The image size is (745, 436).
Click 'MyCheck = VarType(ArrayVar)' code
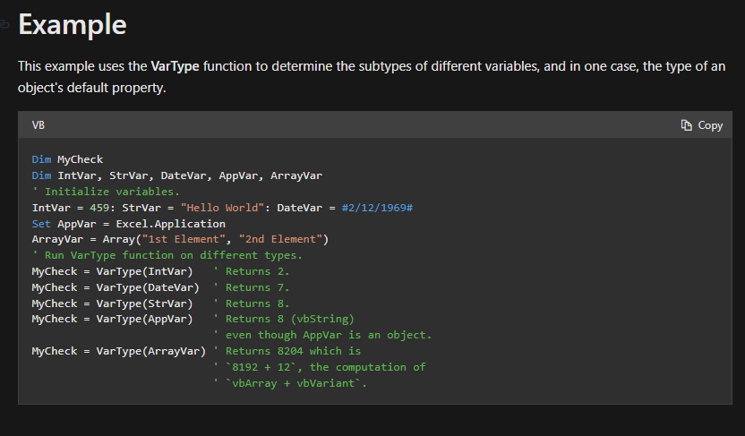pos(119,352)
